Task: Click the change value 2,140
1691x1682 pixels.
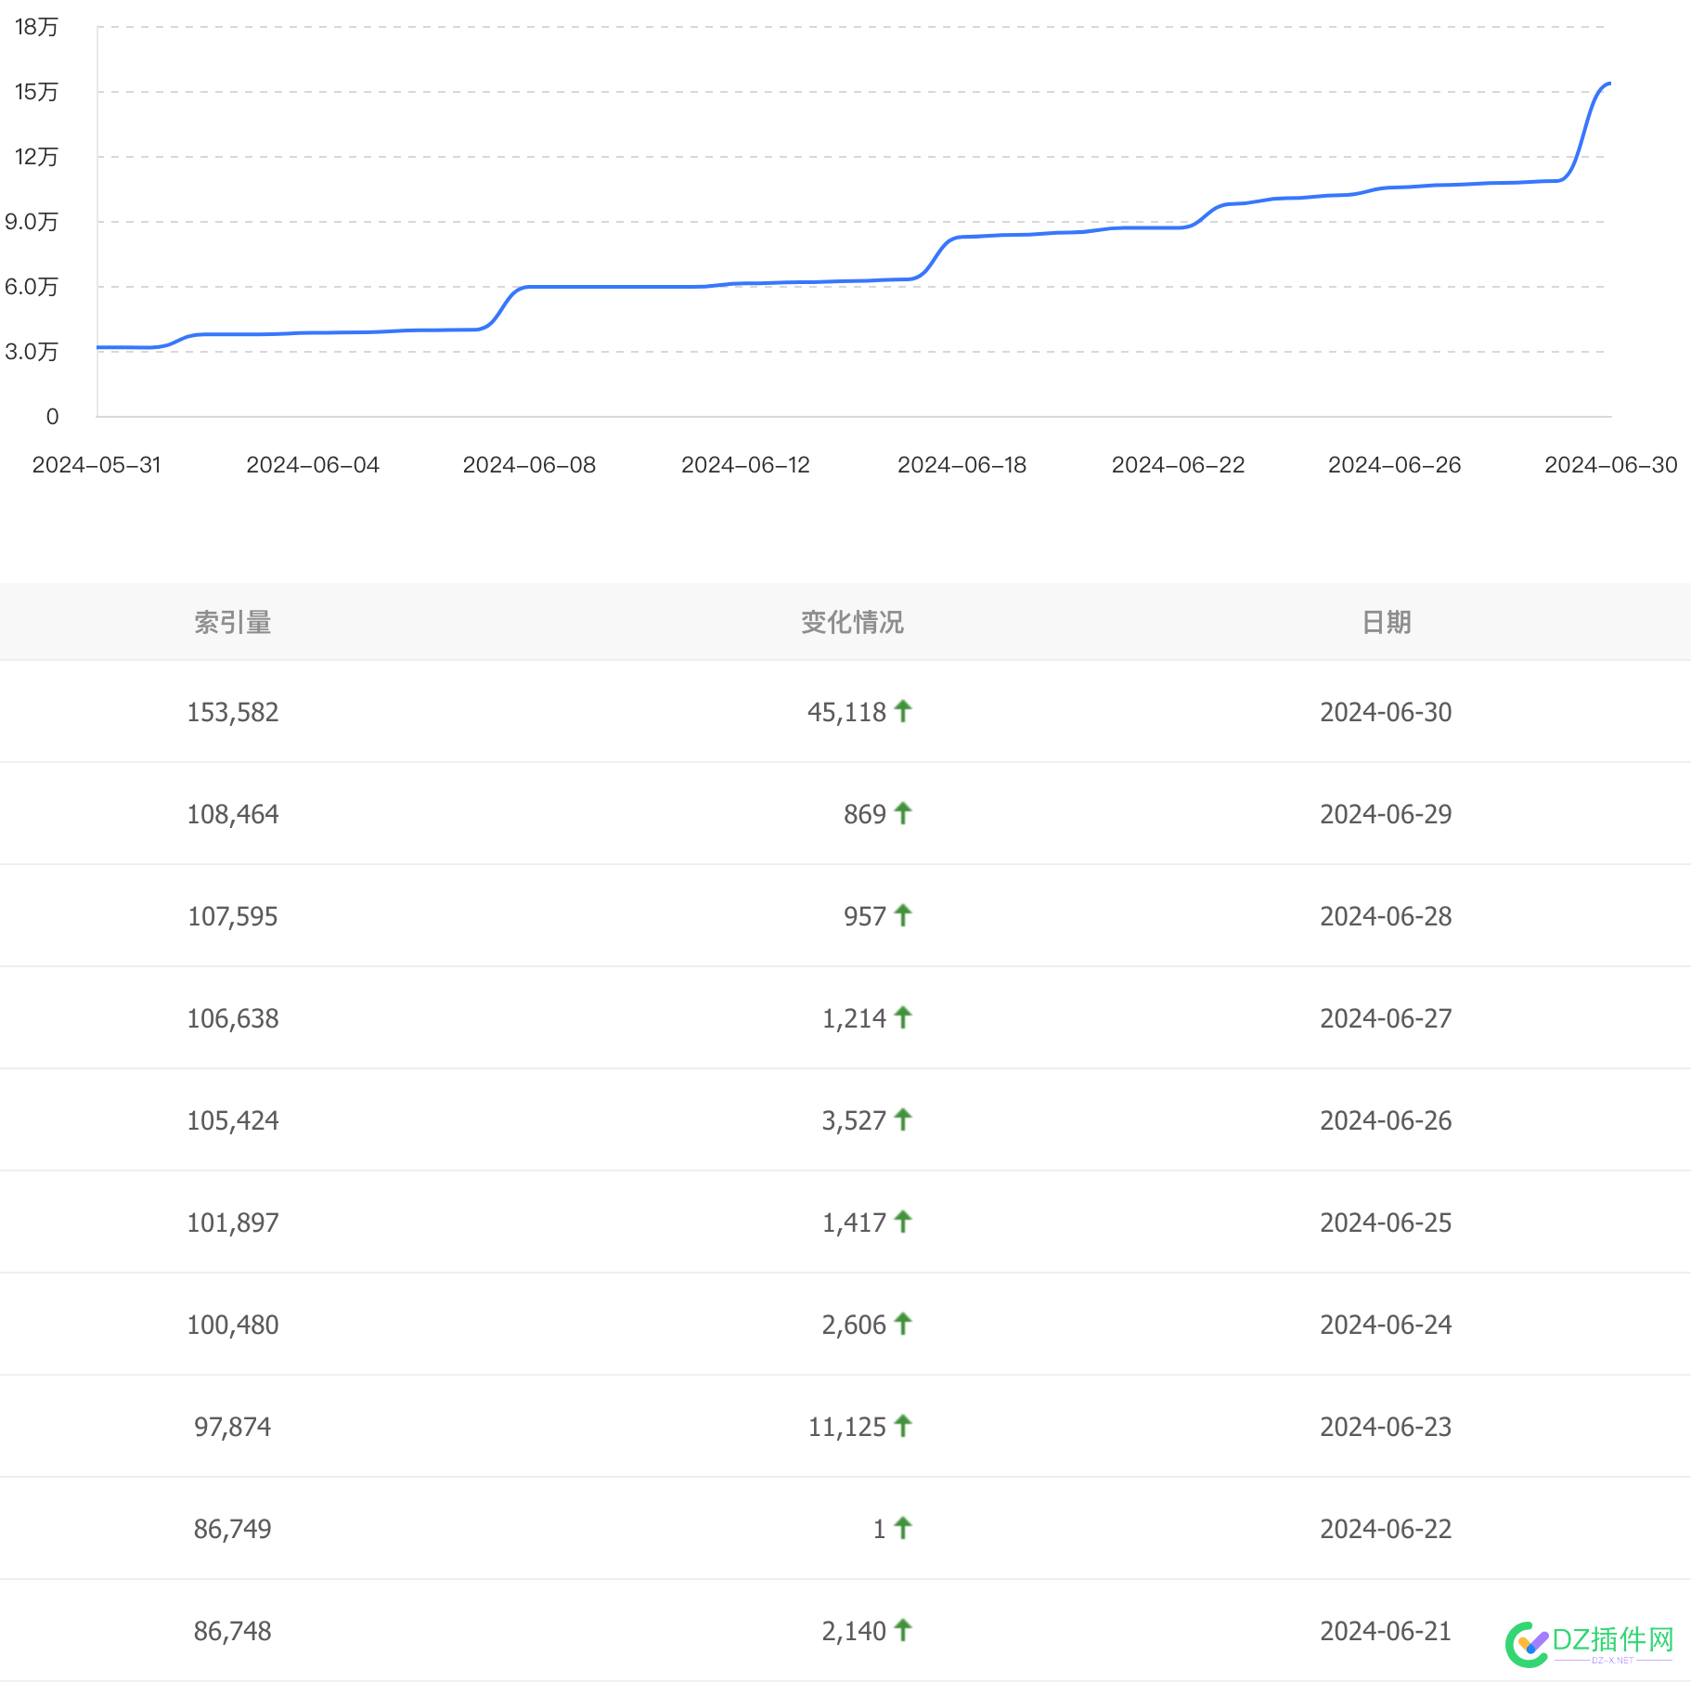Action: (x=854, y=1631)
